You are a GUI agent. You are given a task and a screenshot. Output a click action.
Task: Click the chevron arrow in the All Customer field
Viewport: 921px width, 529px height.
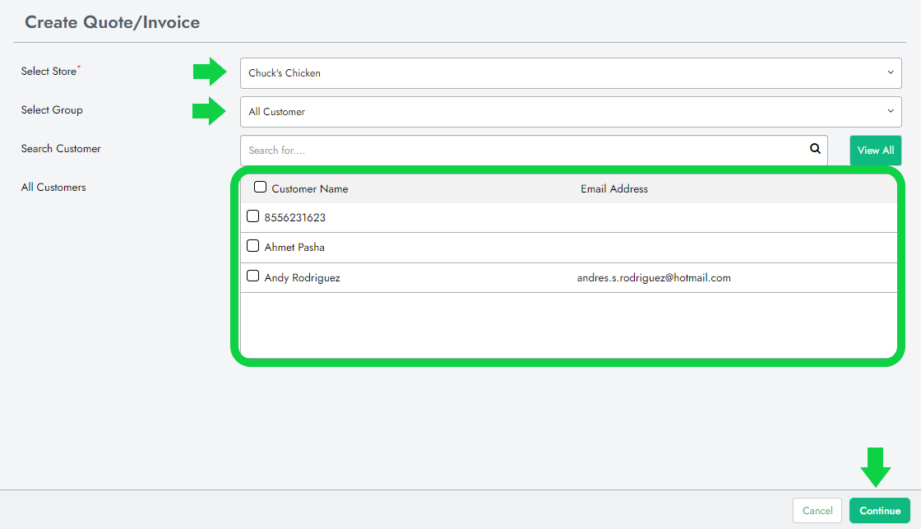tap(890, 111)
